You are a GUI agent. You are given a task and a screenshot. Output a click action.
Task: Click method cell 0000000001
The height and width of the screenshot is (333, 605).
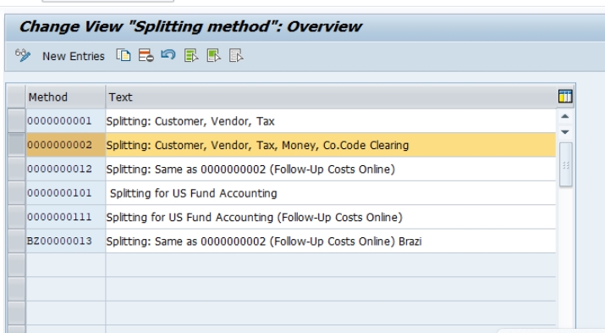(66, 121)
